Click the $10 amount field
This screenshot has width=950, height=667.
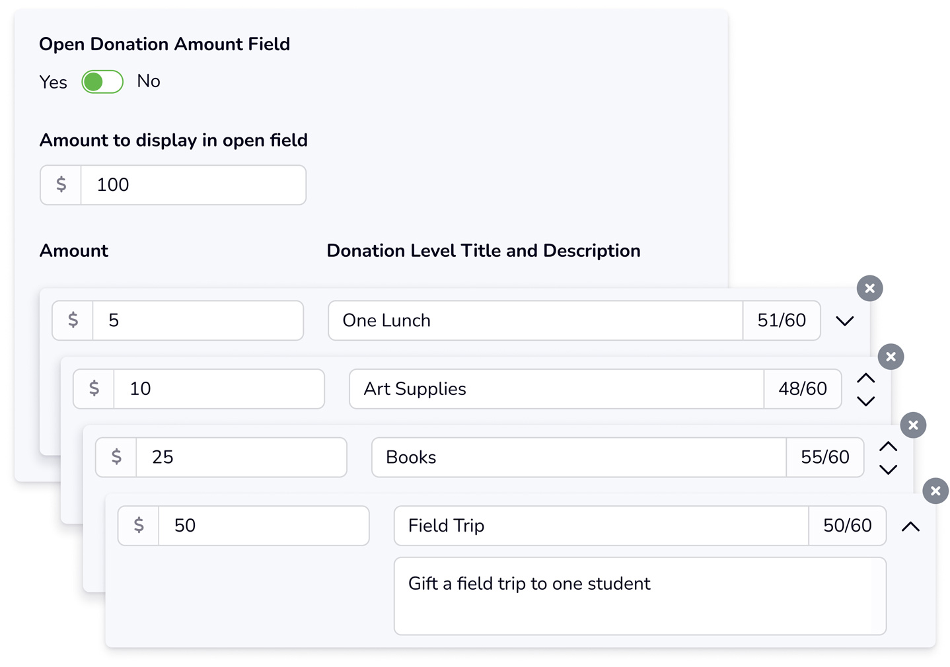click(x=219, y=389)
